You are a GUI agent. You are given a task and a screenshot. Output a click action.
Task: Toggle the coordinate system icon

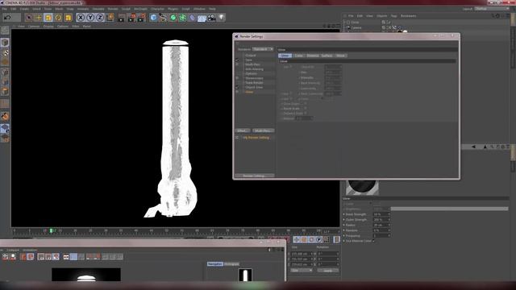tap(110, 18)
